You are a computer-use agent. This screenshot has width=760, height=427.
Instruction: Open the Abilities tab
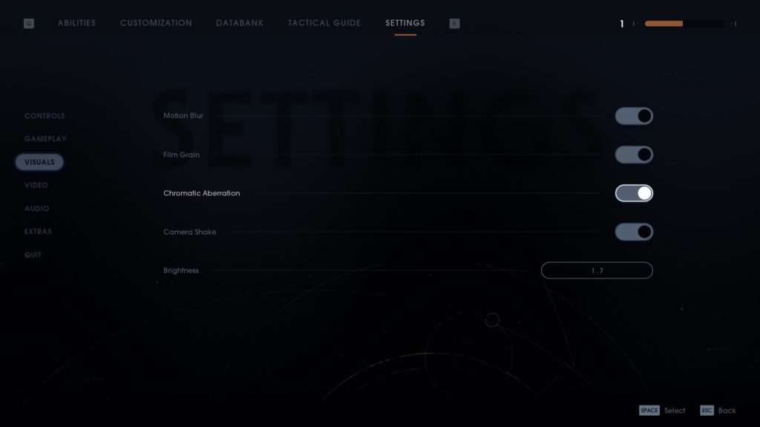[x=76, y=23]
